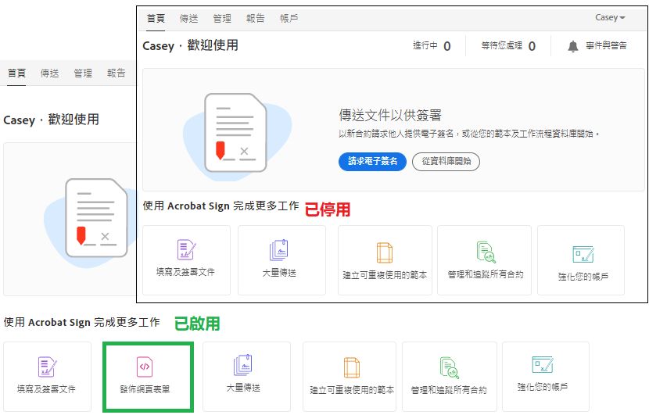Viewport: 649px width, 415px height.
Task: Click 建立可重複使用的範本 icon in 已啟用 row
Action: (352, 368)
